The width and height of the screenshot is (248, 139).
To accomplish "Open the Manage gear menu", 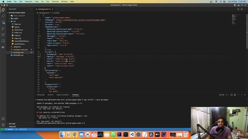I will [3, 125].
